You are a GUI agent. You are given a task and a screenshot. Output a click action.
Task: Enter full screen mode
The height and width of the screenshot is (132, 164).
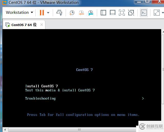[122, 13]
